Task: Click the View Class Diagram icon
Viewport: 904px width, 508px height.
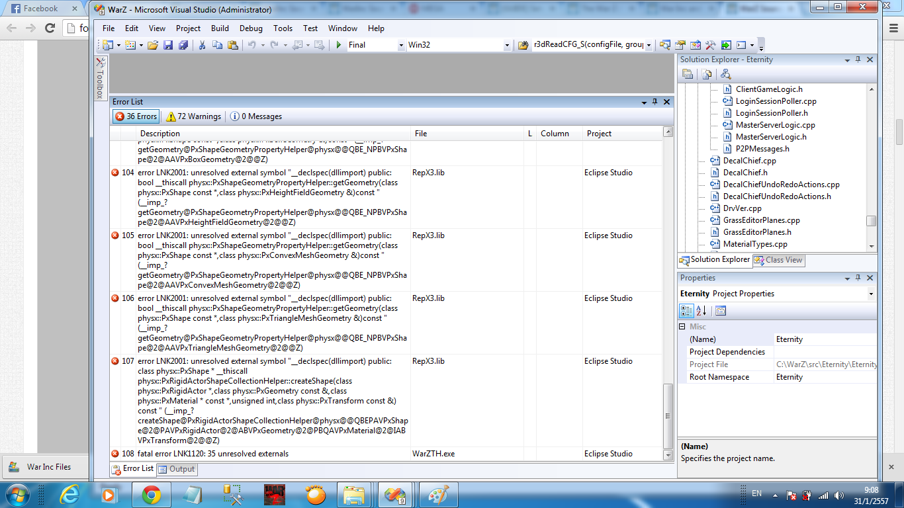Action: pos(726,74)
